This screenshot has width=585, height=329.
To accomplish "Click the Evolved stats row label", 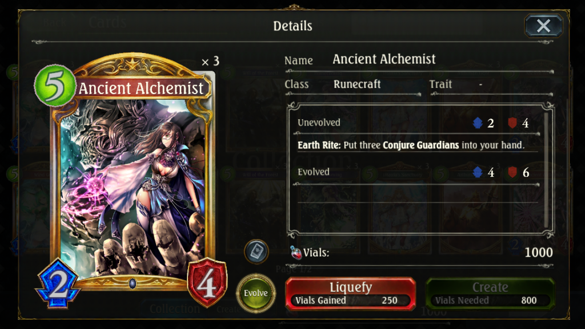I will click(x=314, y=172).
